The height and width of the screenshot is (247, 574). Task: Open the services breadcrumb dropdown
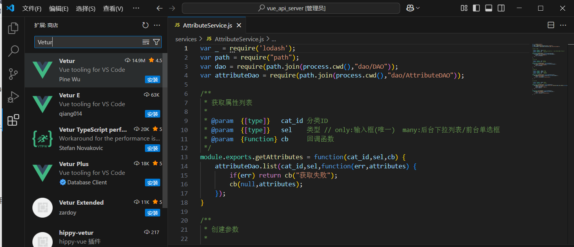[186, 39]
